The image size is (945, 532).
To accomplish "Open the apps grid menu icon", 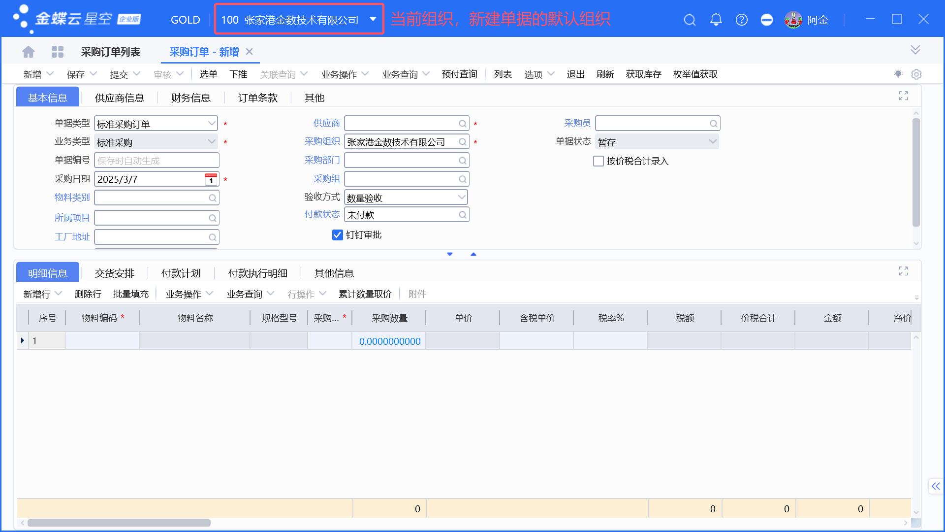I will tap(58, 52).
